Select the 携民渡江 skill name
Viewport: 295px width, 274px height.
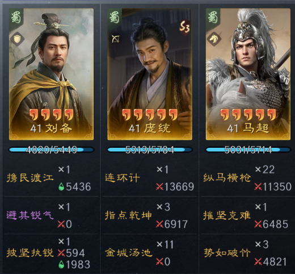point(30,178)
